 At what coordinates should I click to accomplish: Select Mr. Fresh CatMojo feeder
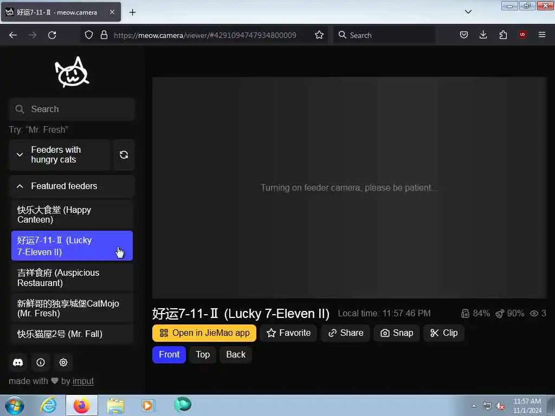point(72,308)
